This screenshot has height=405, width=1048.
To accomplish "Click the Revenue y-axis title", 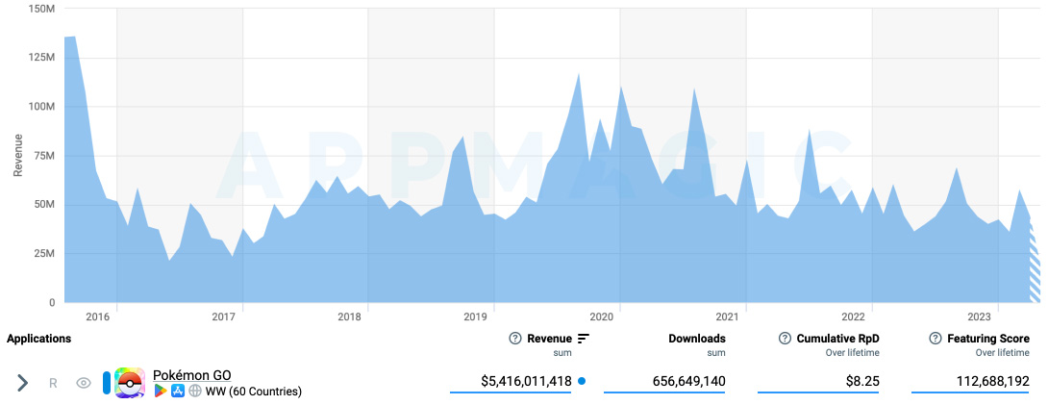I will click(18, 155).
